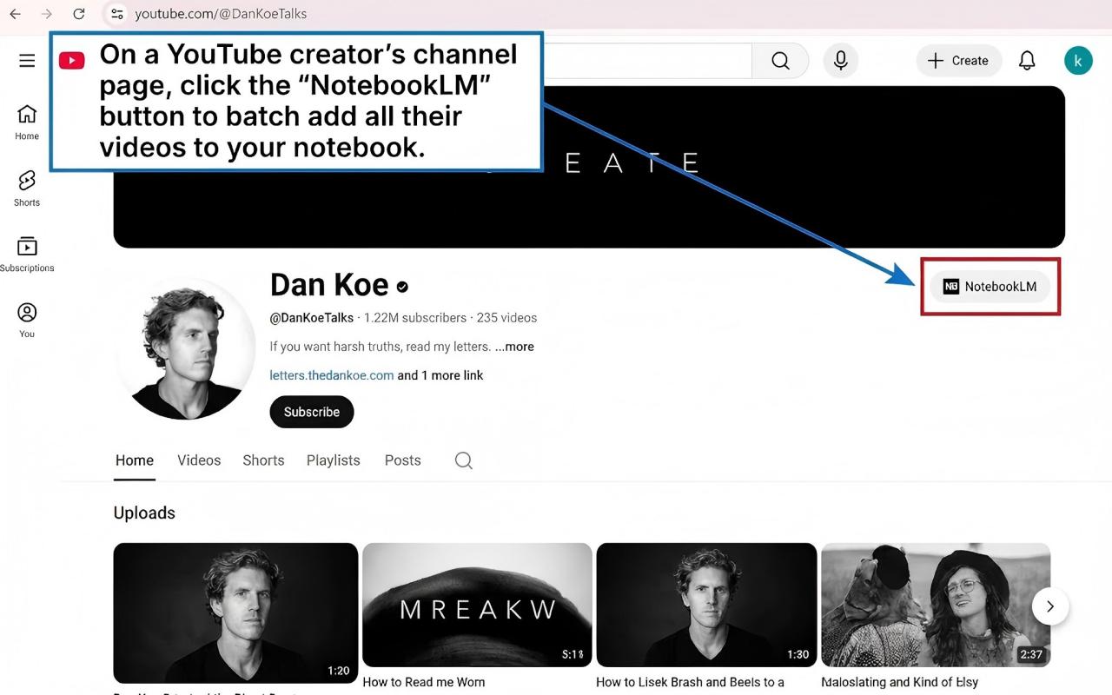Reload the page with the refresh icon

(79, 14)
